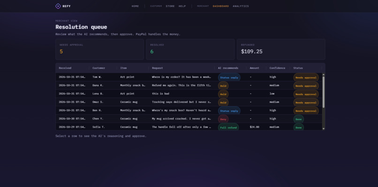
Task: Click the 2026-10-30 received date cell
Action: 72,118
